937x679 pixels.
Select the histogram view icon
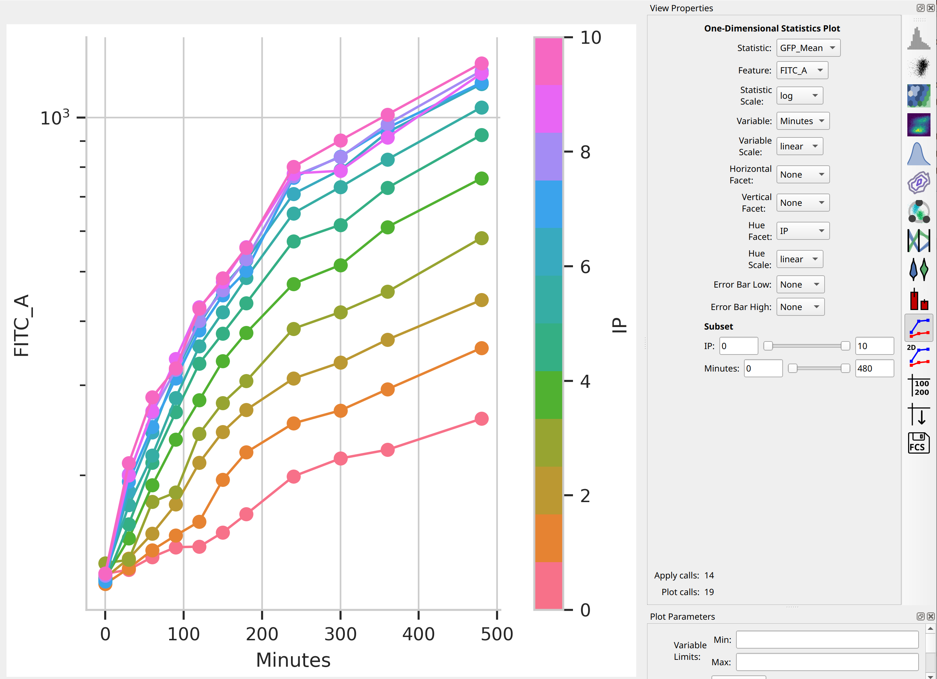919,38
